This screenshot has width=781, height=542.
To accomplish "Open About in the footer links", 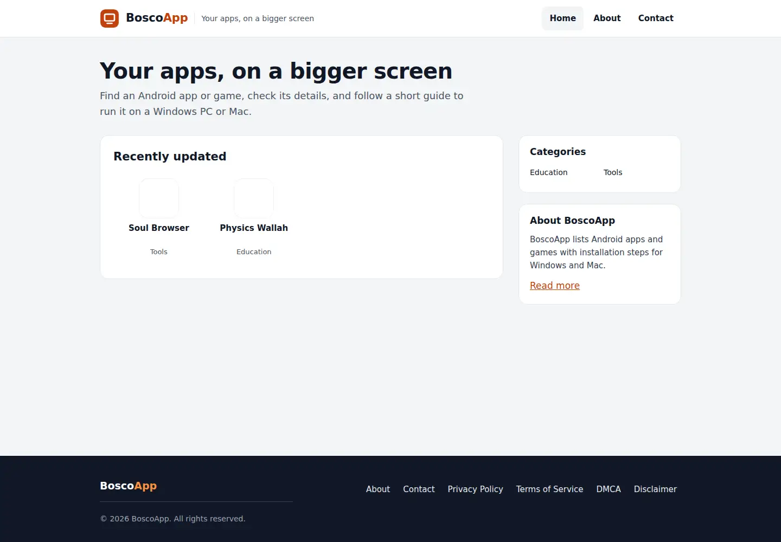I will 378,489.
